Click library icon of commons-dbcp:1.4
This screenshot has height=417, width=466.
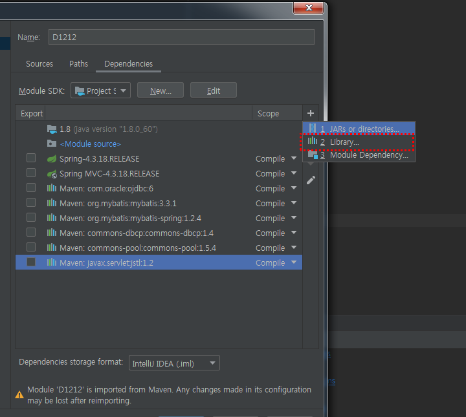(x=52, y=233)
